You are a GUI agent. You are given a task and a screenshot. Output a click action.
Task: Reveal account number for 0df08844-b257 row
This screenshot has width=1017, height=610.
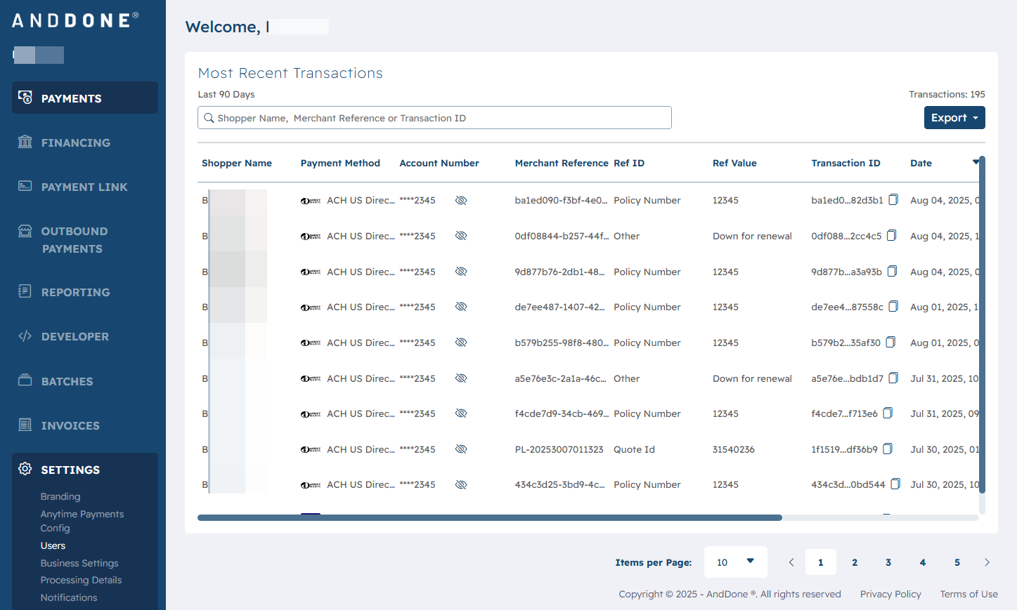pos(461,236)
